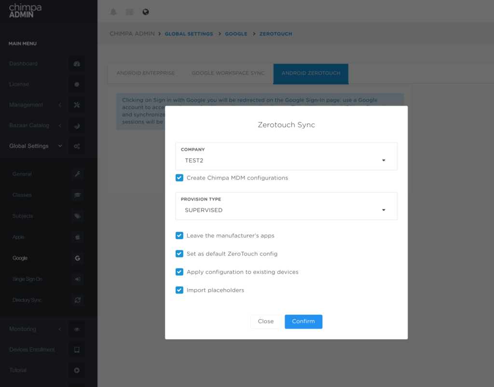Toggle Leave the manufacturer's apps checkbox
This screenshot has width=494, height=387.
(179, 236)
